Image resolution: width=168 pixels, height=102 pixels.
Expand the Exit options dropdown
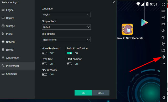coord(66,40)
